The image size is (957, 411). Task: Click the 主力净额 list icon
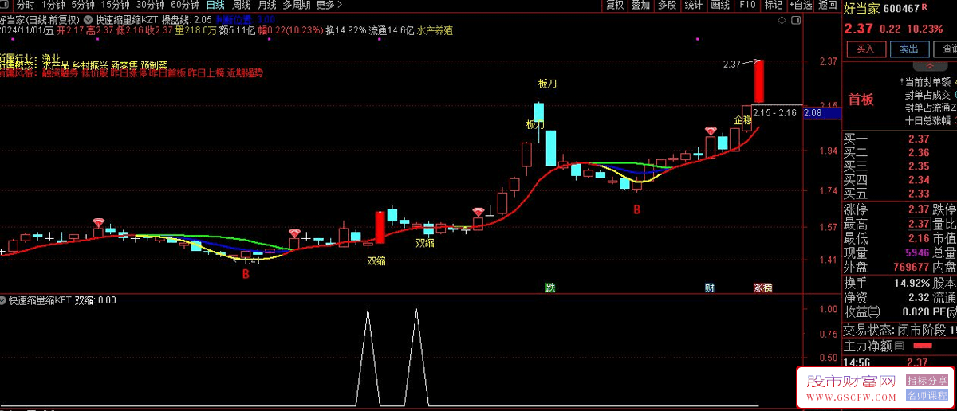(900, 346)
